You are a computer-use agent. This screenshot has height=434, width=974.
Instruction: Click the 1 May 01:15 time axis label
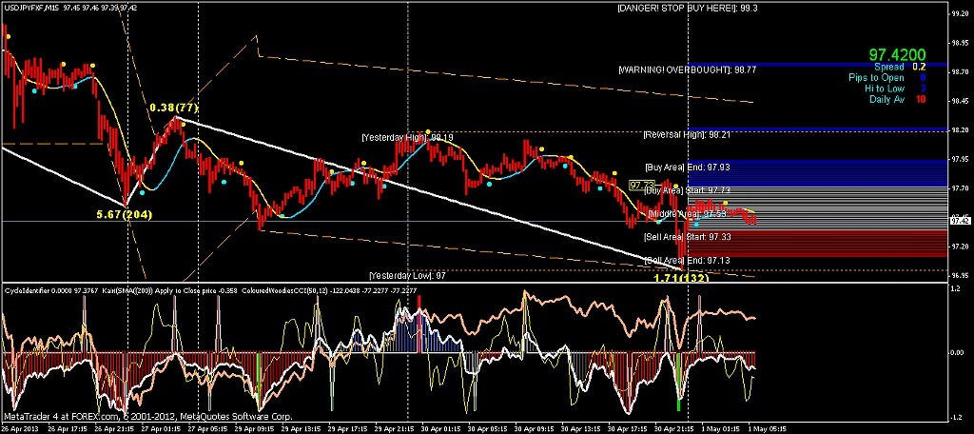722,428
